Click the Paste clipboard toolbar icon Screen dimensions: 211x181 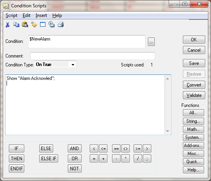(x=25, y=24)
